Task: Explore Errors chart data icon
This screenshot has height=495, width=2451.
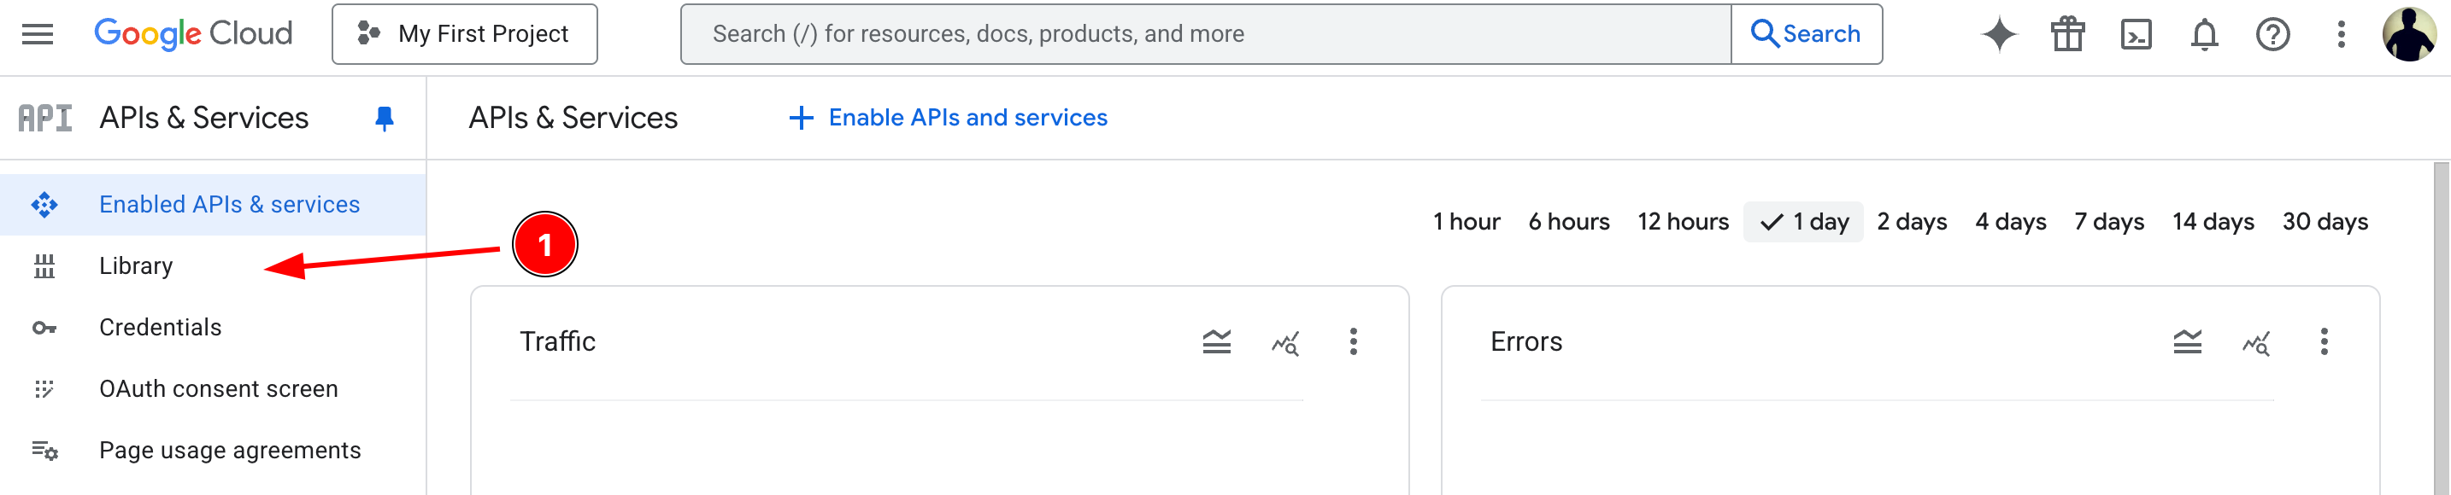Action: (2255, 342)
